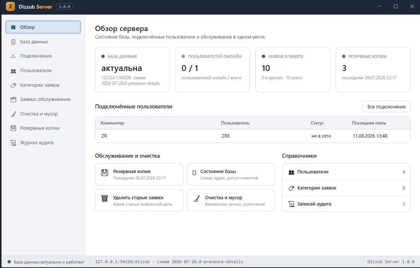Open the Все подключения button
Viewport: 420px width, 268px height.
coord(386,107)
